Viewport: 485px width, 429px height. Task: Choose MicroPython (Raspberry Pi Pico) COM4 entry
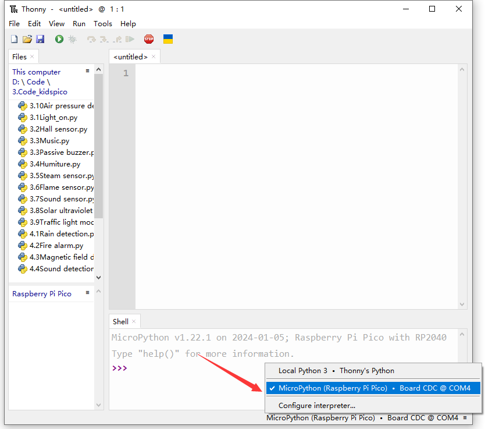pyautogui.click(x=373, y=388)
